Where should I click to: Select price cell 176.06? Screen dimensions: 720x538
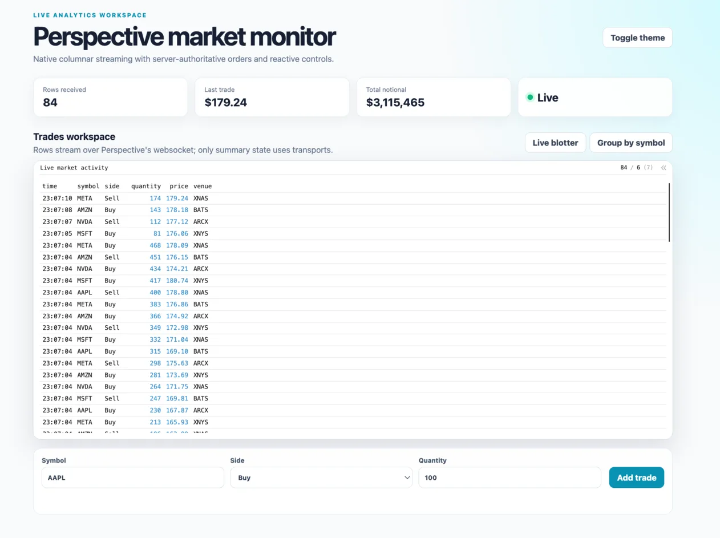(177, 233)
